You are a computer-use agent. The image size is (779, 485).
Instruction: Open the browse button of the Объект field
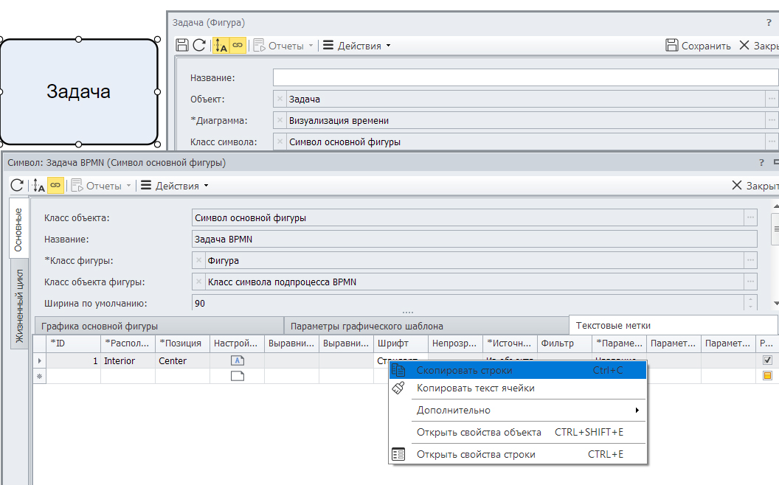point(772,99)
